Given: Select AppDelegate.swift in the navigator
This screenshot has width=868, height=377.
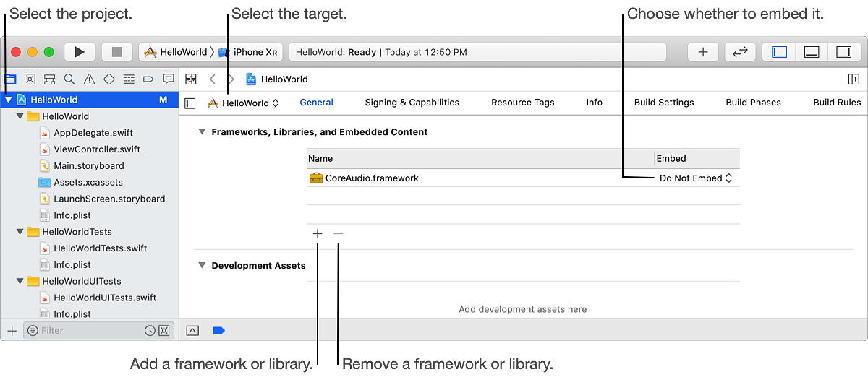Looking at the screenshot, I should [x=93, y=133].
